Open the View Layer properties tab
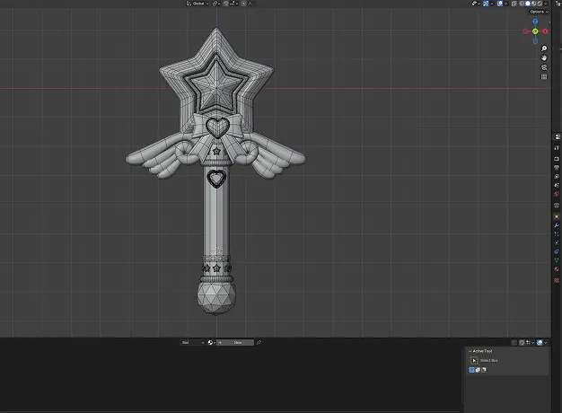 coord(557,176)
